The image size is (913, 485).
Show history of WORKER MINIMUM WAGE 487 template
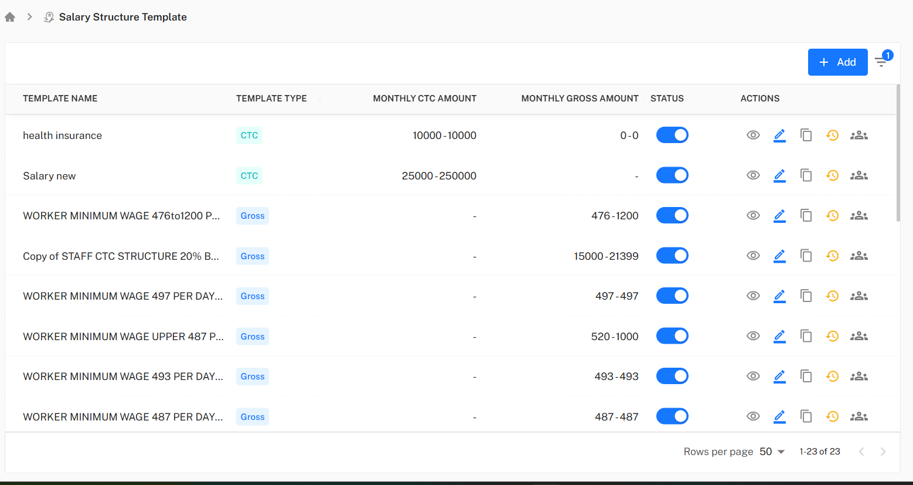832,417
